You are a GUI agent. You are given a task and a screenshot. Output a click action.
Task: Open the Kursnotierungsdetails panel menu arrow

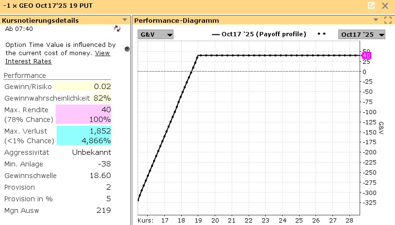pyautogui.click(x=125, y=20)
